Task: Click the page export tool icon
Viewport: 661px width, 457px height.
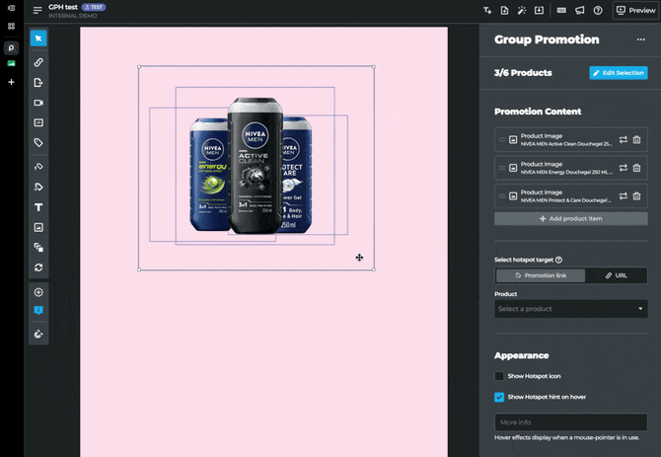Action: (38, 83)
